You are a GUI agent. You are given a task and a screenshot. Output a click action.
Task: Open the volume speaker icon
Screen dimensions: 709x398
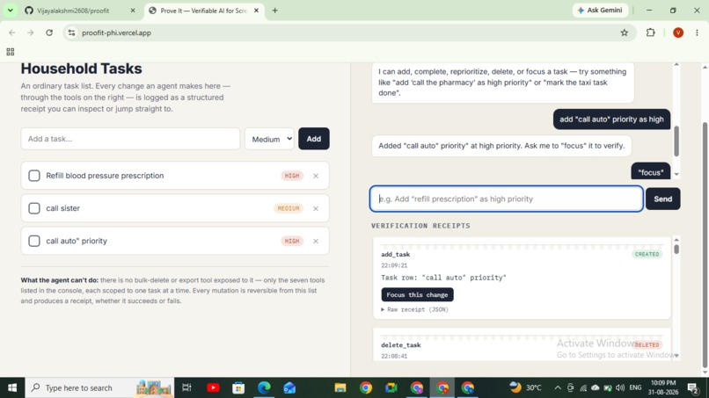(x=620, y=387)
